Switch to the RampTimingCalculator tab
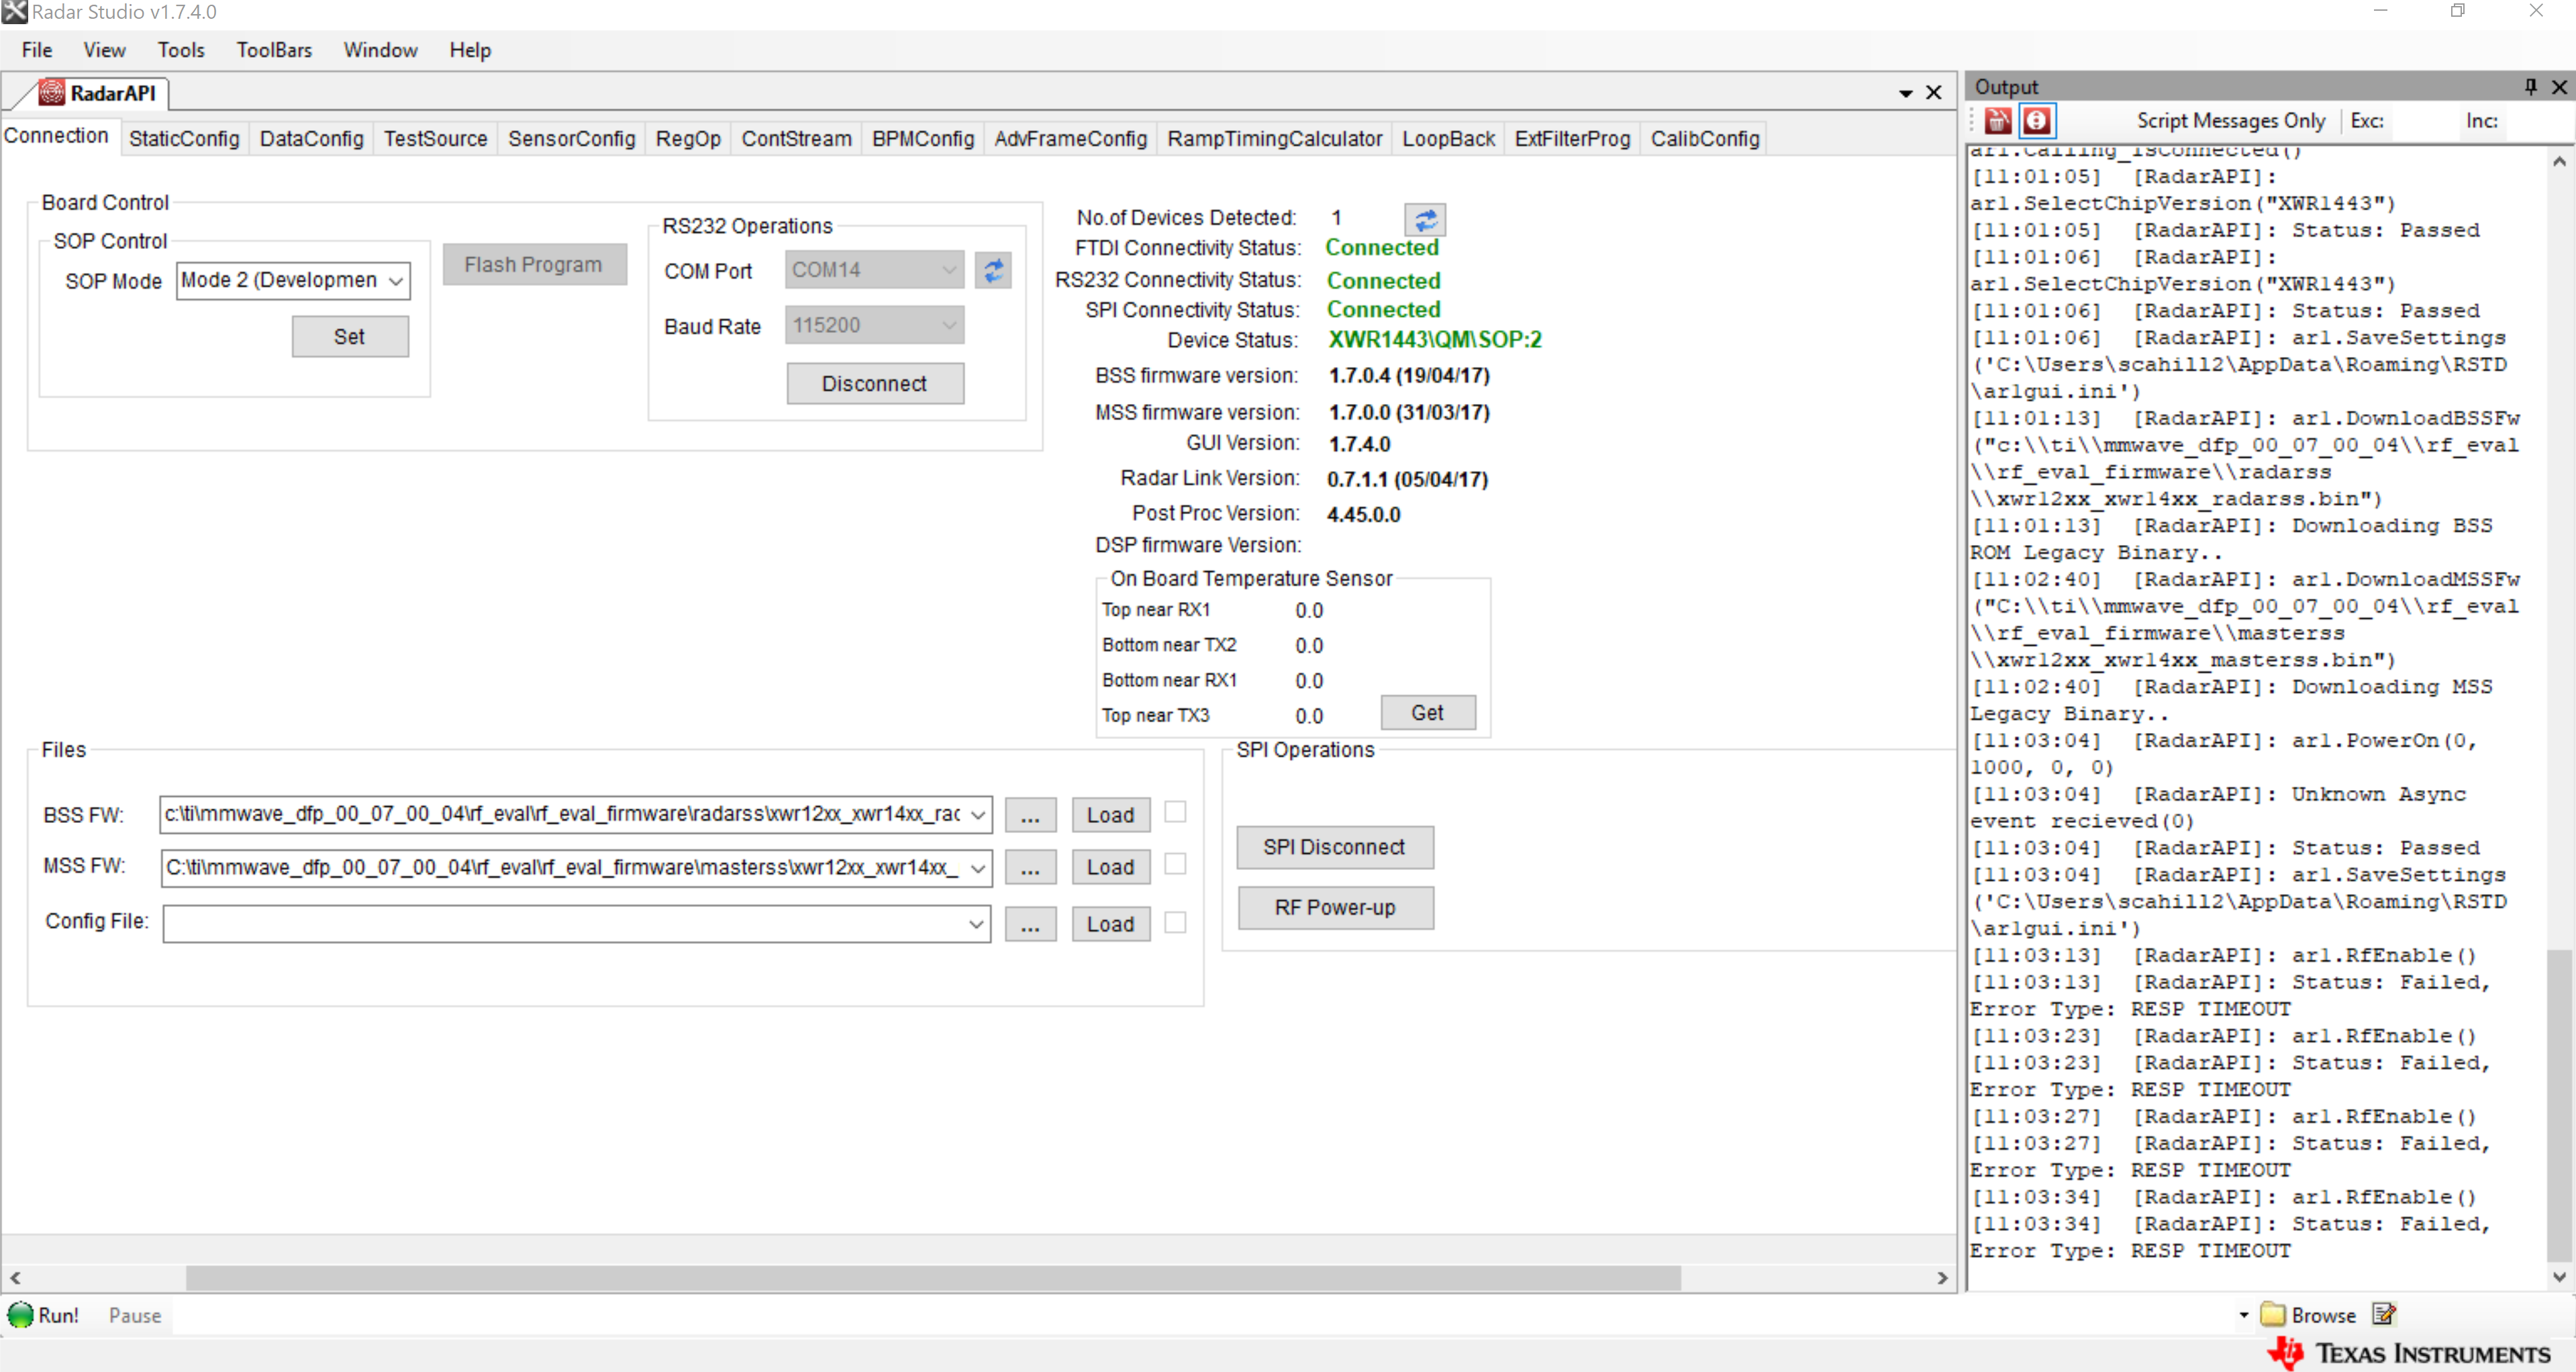This screenshot has height=1372, width=2576. point(1274,139)
